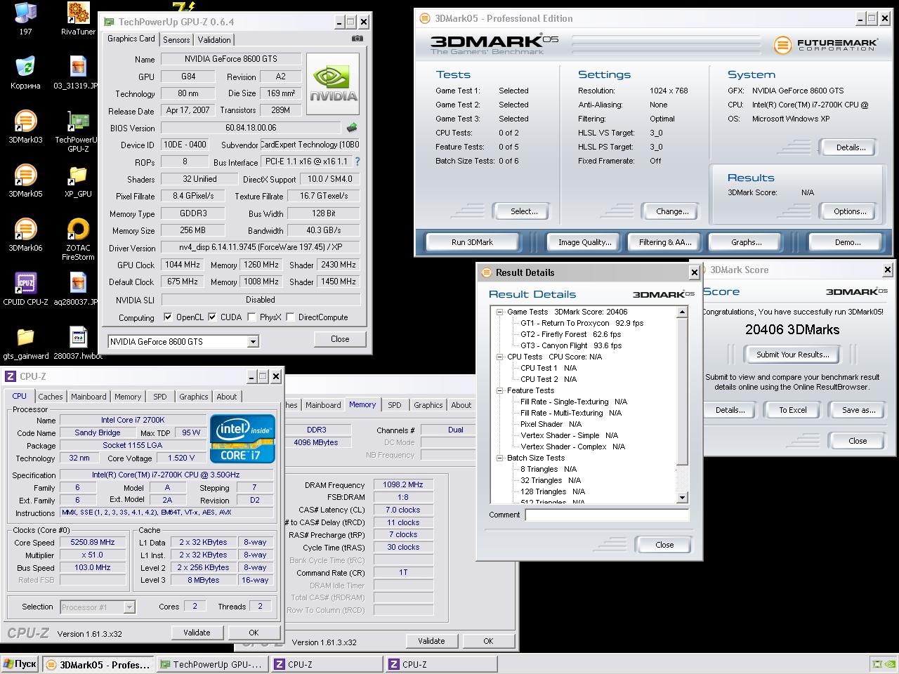Switch to the Validation tab in GPU-Z
The width and height of the screenshot is (899, 674).
(214, 40)
